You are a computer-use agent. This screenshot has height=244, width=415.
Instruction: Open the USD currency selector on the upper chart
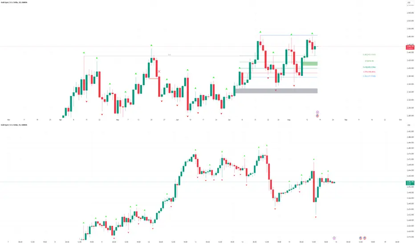(408, 3)
